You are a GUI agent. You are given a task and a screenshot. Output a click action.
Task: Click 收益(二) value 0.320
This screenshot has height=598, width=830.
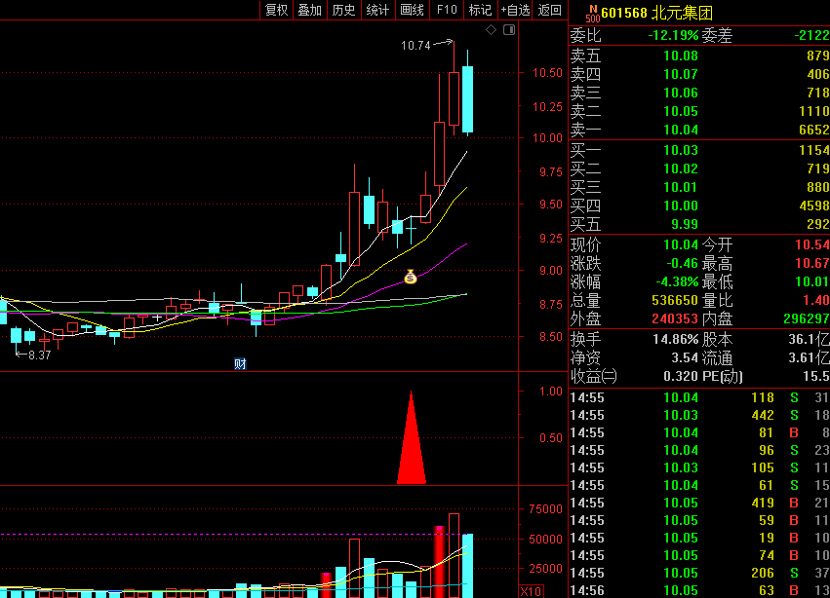[x=681, y=376]
